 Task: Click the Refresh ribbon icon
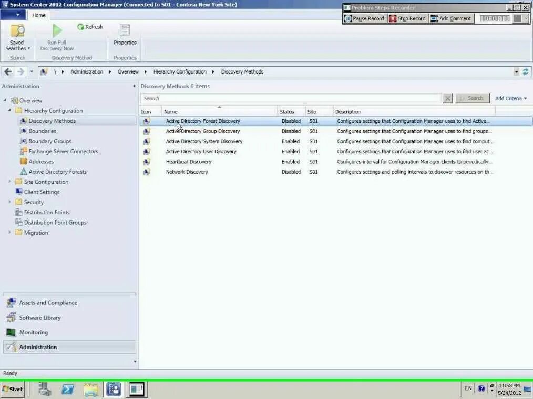80,27
